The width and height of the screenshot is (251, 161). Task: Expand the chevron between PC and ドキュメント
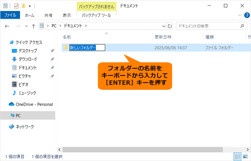[60, 26]
